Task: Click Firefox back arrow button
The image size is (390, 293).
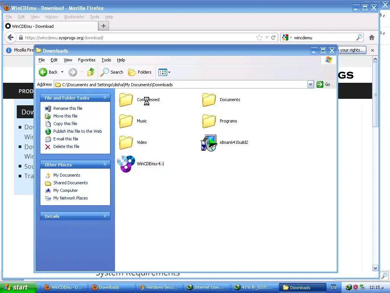Action: coord(10,38)
